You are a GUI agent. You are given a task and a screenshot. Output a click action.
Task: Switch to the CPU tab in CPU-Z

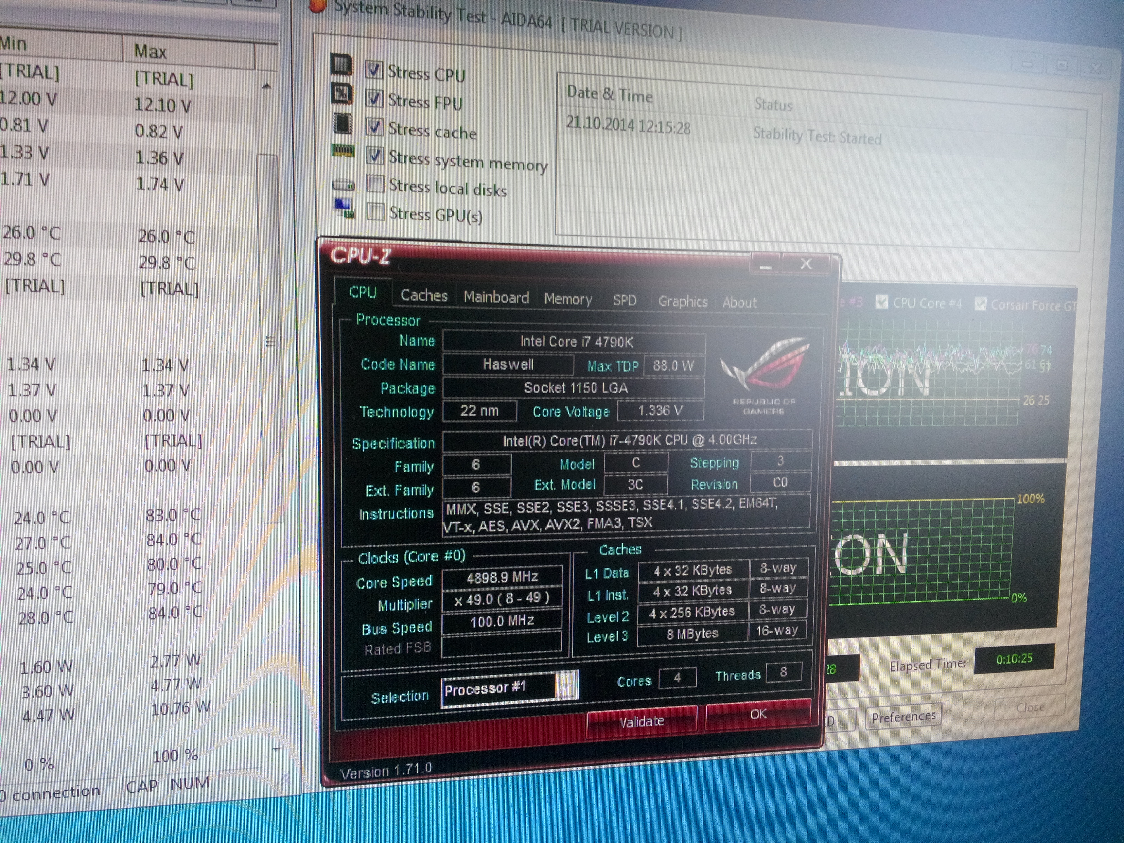click(363, 292)
